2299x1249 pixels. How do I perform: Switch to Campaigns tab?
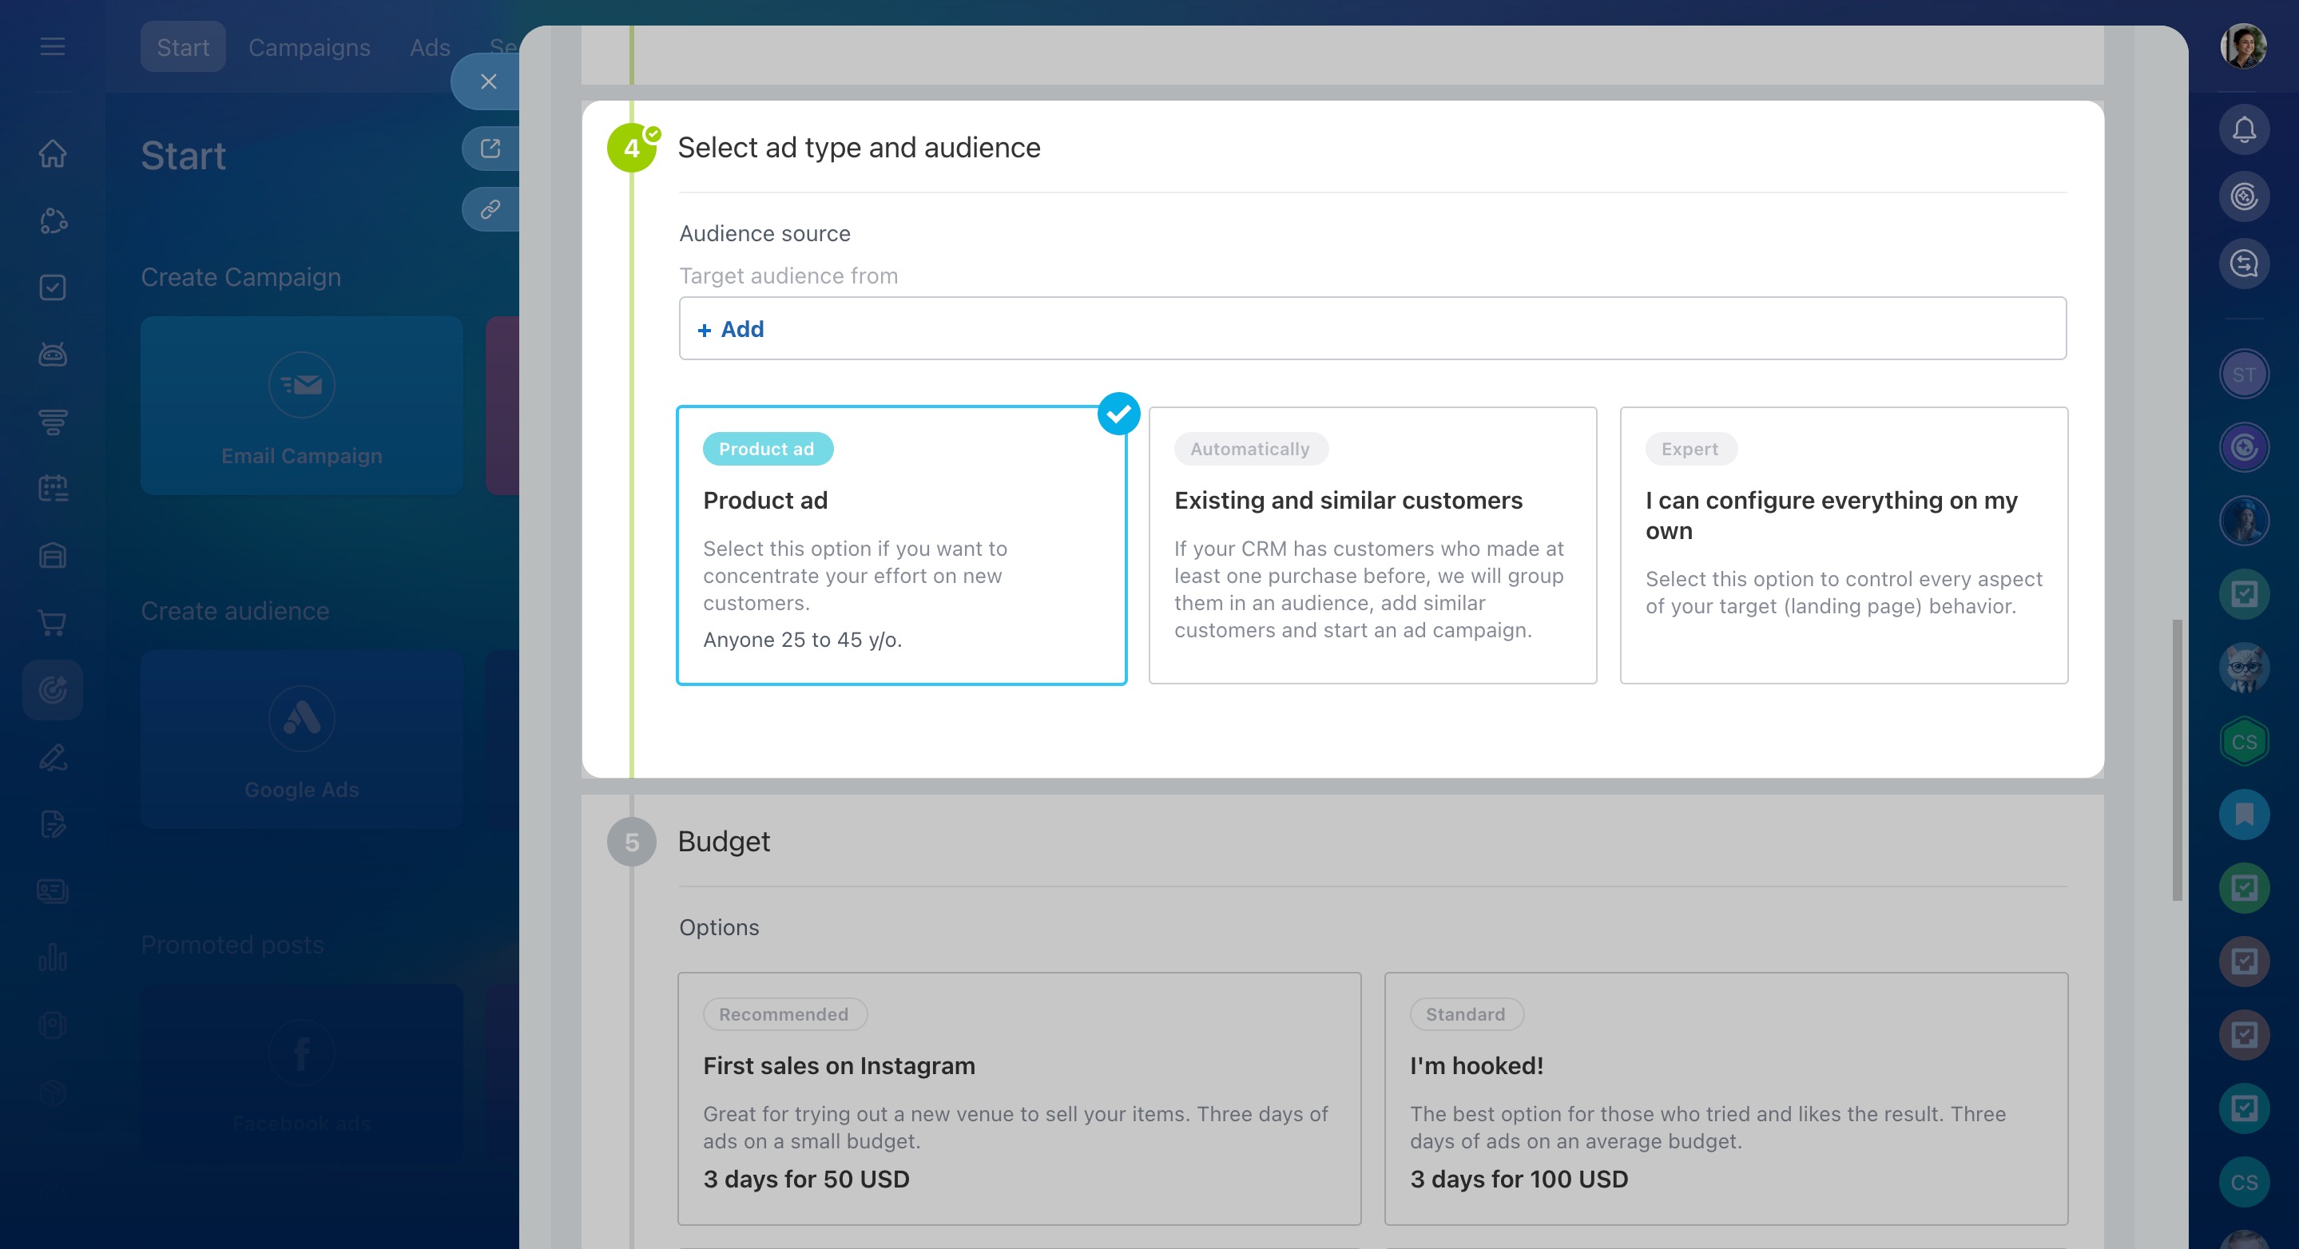coord(309,47)
